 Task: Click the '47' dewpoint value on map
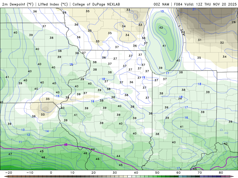tap(10, 154)
